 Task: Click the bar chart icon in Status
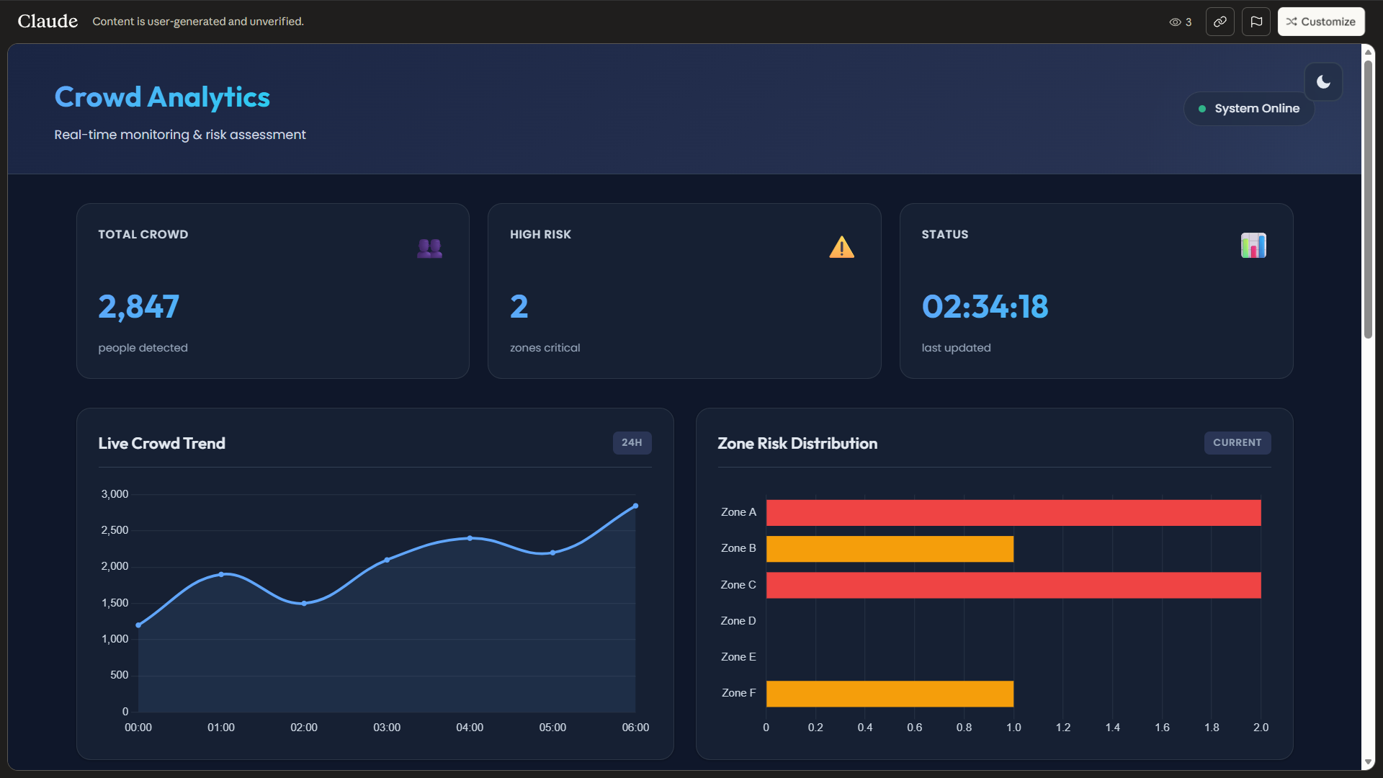coord(1253,246)
